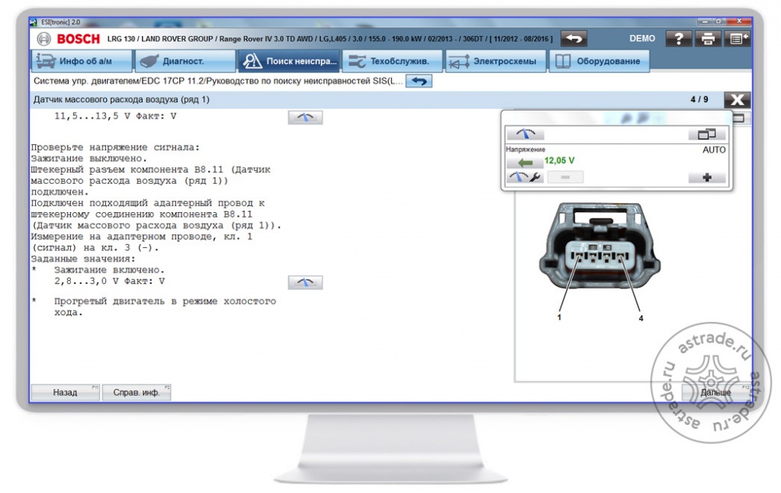Image resolution: width=781 pixels, height=493 pixels.
Task: Click the AUTO range label
Action: (x=714, y=150)
